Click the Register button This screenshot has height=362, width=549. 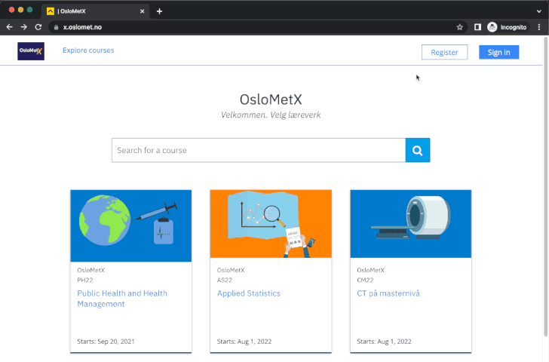(x=444, y=52)
